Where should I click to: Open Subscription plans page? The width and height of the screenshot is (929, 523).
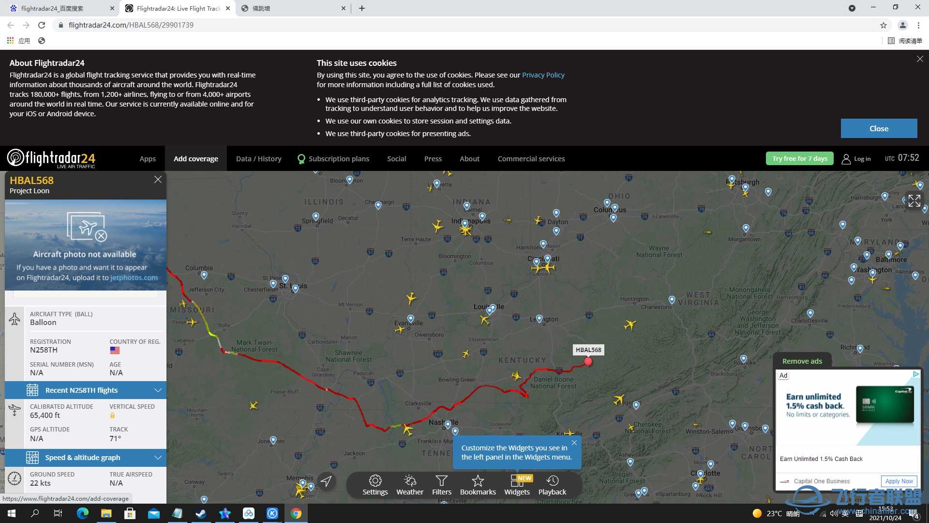click(x=333, y=159)
